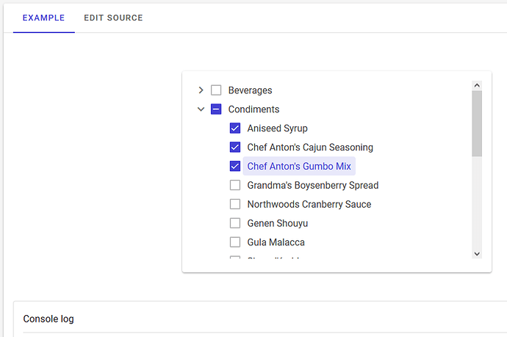
Task: Select the Aniseed Syrup item text
Action: pyautogui.click(x=278, y=128)
